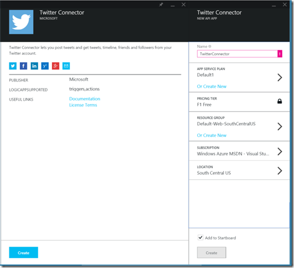Click the validation error exclamation mark
Image resolution: width=294 pixels, height=268 pixels.
coord(279,54)
